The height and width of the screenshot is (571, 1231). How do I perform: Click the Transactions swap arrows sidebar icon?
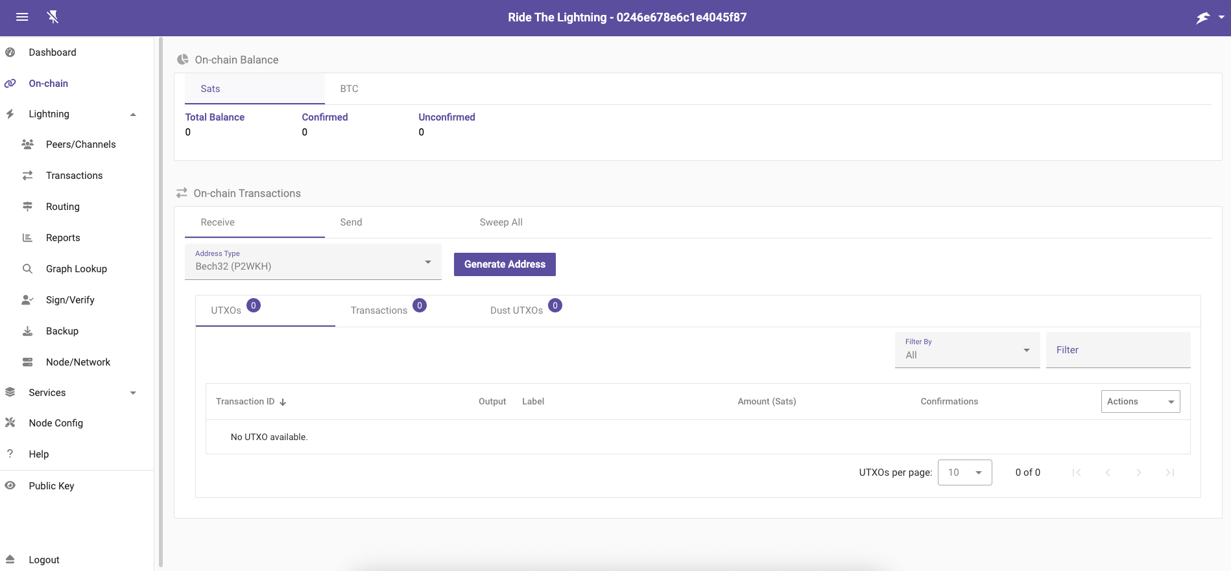pyautogui.click(x=27, y=176)
